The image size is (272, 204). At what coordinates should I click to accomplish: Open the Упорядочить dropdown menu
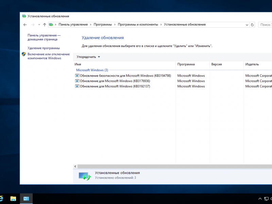click(88, 57)
